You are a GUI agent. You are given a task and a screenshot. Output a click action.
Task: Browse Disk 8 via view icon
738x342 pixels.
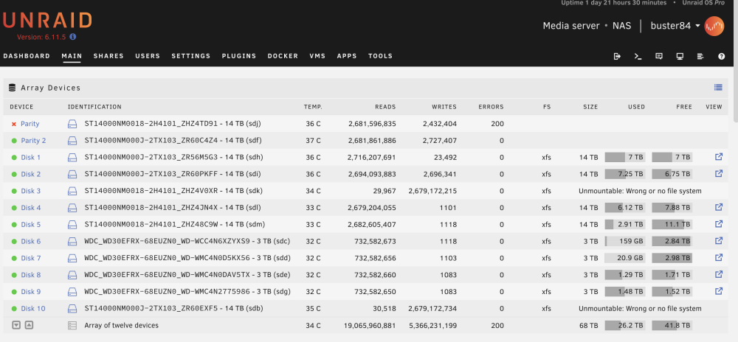[718, 274]
